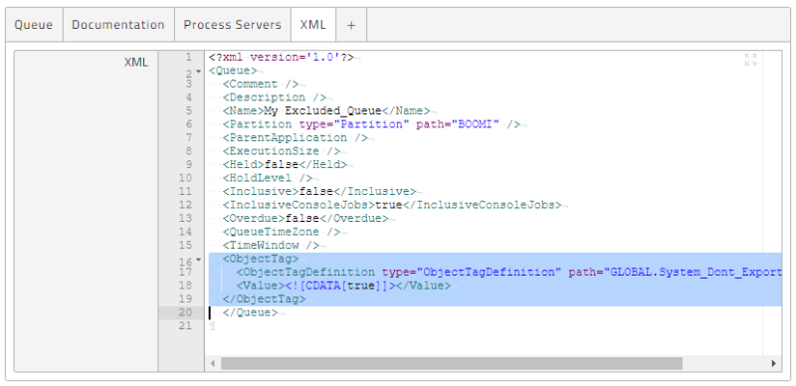Screen dimensions: 796x386
Task: Click the "BOOMI" path value
Action: pos(476,124)
